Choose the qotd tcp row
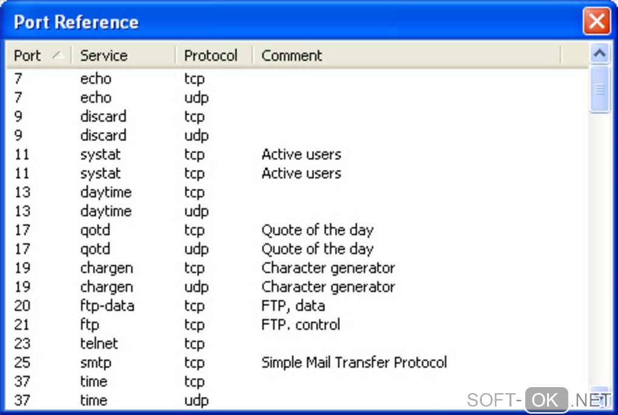The width and height of the screenshot is (618, 415). pyautogui.click(x=95, y=230)
